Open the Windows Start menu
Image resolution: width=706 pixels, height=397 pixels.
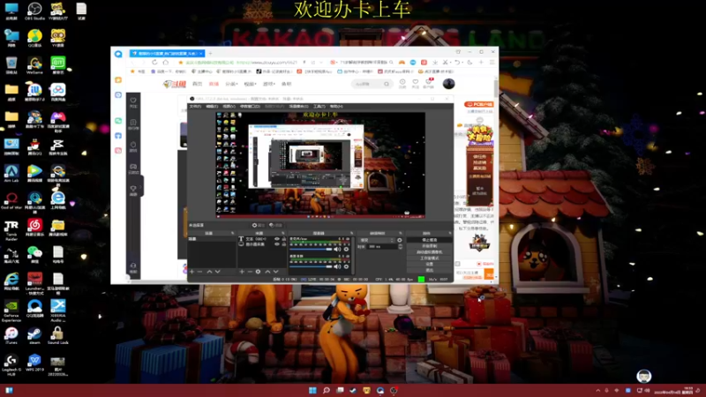pyautogui.click(x=312, y=390)
